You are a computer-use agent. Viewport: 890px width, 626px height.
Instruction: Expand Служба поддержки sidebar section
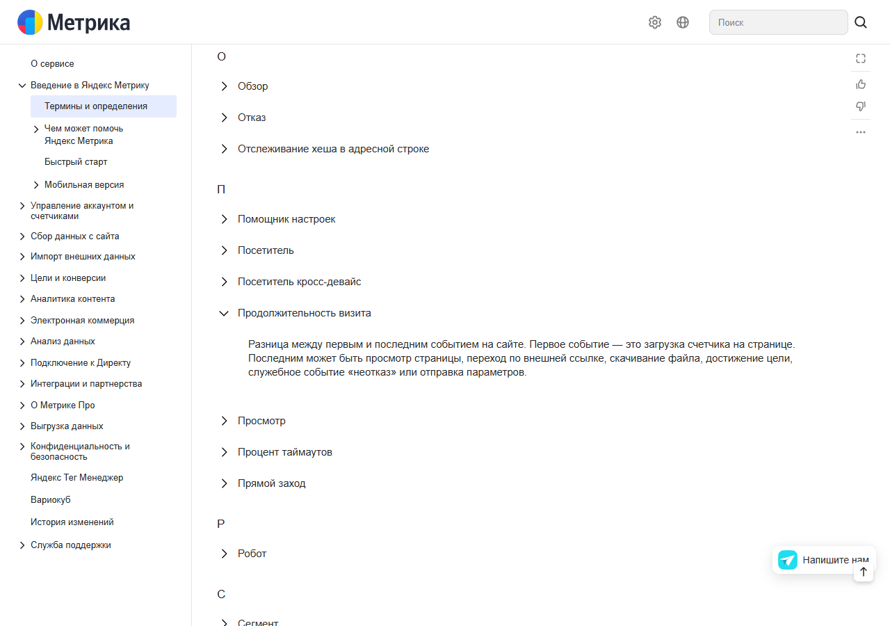[22, 545]
